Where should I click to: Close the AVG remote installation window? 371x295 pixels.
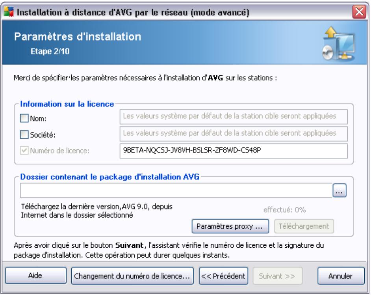[x=359, y=11]
